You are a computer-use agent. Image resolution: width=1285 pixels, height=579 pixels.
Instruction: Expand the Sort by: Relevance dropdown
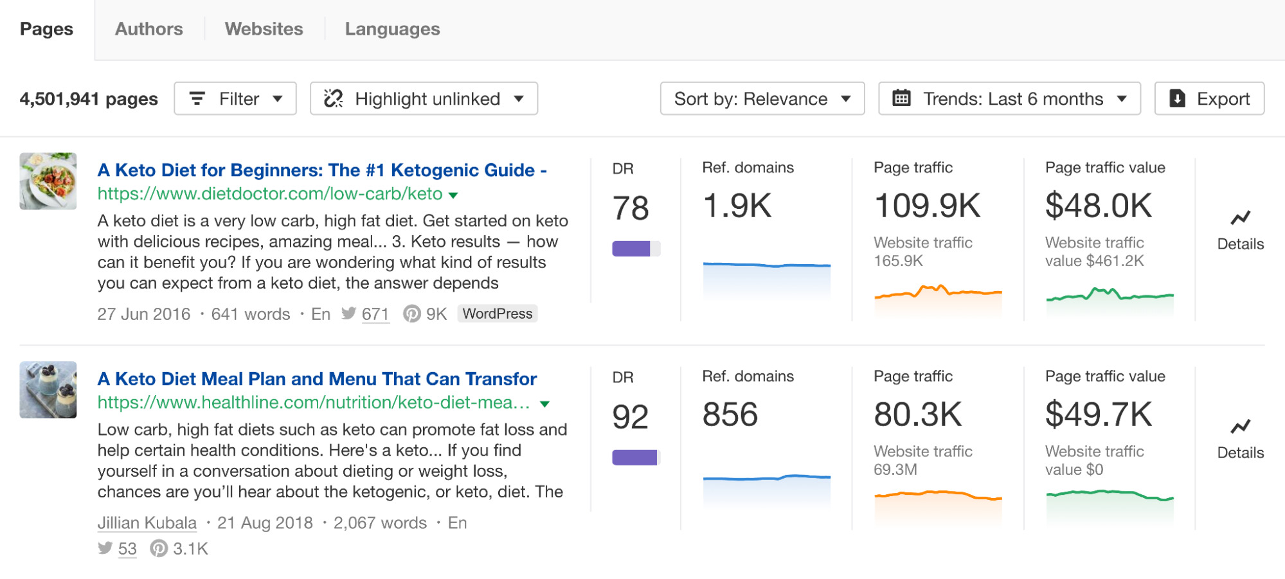point(762,98)
